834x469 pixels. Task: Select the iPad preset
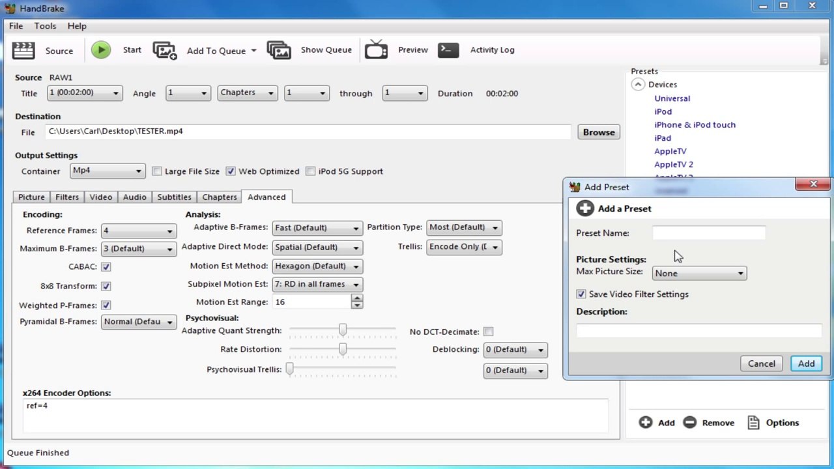coord(663,138)
